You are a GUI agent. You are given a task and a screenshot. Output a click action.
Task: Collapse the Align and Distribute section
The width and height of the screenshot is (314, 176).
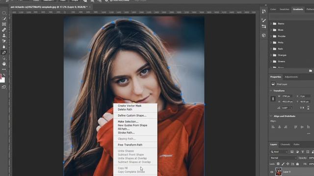click(271, 116)
